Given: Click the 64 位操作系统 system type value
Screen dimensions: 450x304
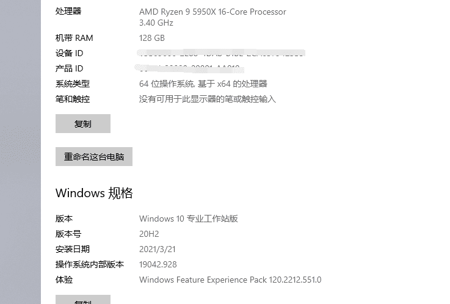Looking at the screenshot, I should pos(203,84).
